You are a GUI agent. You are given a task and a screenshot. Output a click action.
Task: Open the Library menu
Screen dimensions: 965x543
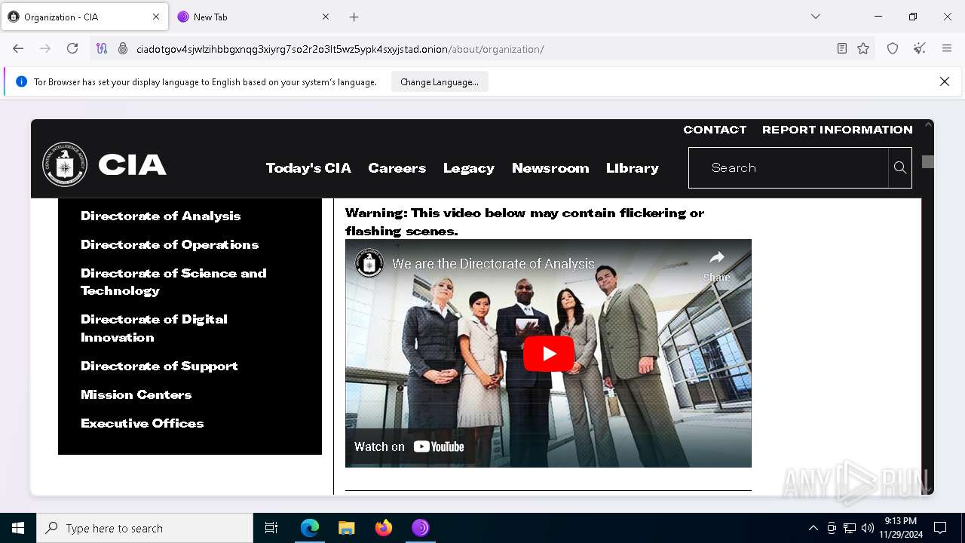point(632,167)
